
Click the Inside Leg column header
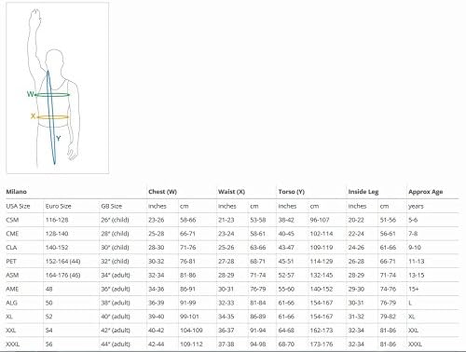(x=363, y=192)
